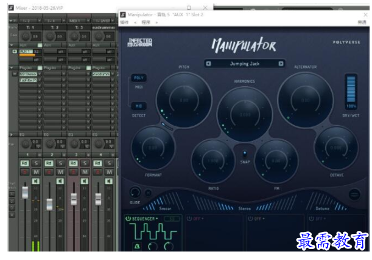This screenshot has width=372, height=260.
Task: Open the third modulator slot OFF dropdown
Action: [259, 219]
